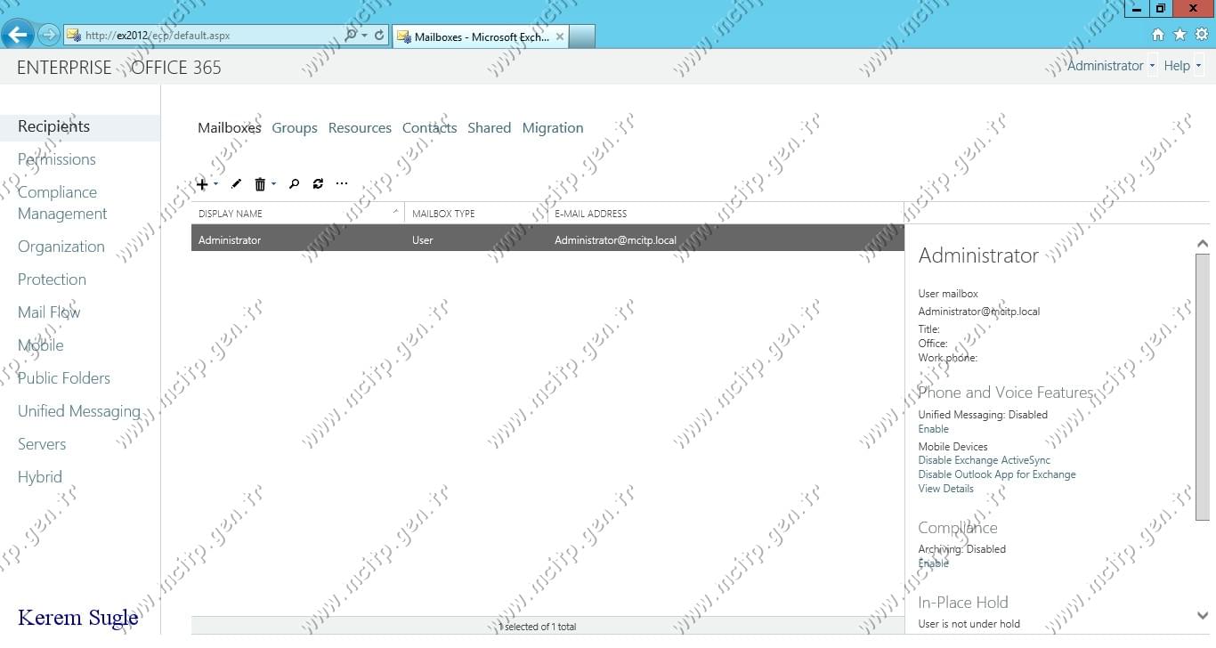Switch to the Resources tab
The width and height of the screenshot is (1216, 648).
tap(360, 128)
